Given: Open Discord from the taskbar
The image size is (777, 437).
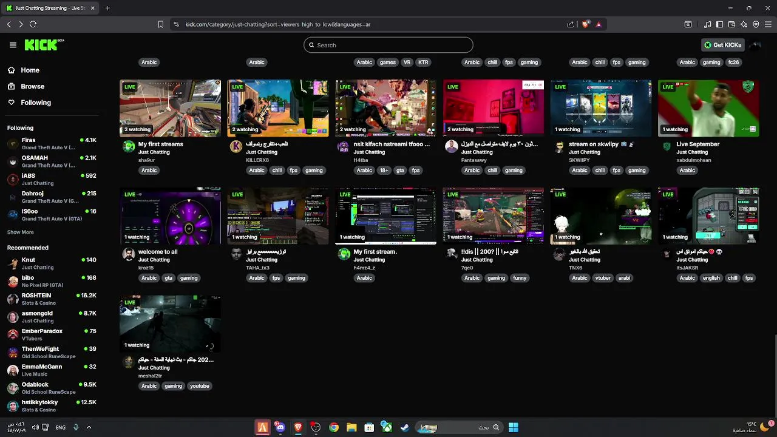Looking at the screenshot, I should click(x=280, y=427).
